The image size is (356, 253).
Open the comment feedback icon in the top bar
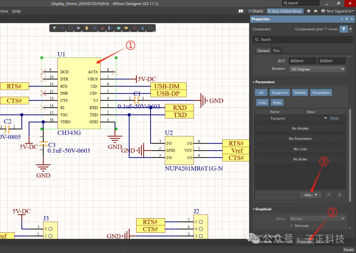point(241,11)
